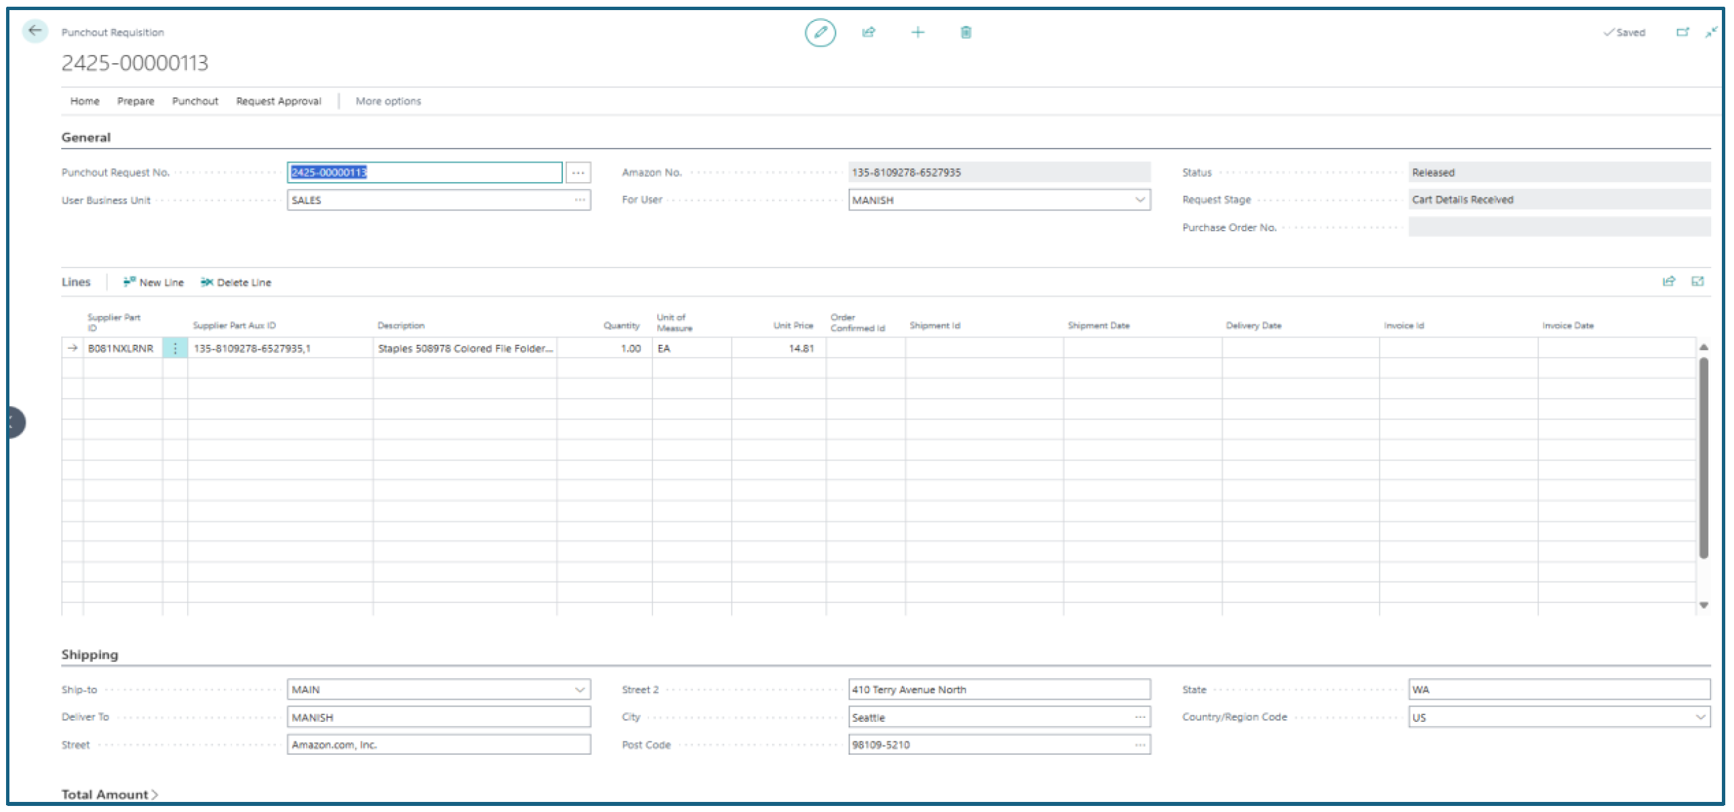
Task: Click New Line button
Action: pyautogui.click(x=153, y=282)
